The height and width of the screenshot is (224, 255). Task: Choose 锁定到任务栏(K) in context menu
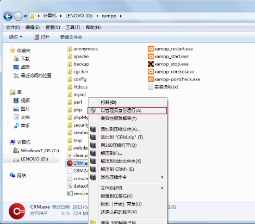pos(128,196)
